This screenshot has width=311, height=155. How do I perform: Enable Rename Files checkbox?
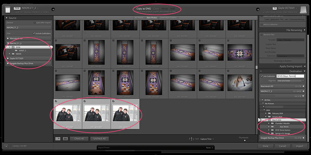pyautogui.click(x=261, y=35)
